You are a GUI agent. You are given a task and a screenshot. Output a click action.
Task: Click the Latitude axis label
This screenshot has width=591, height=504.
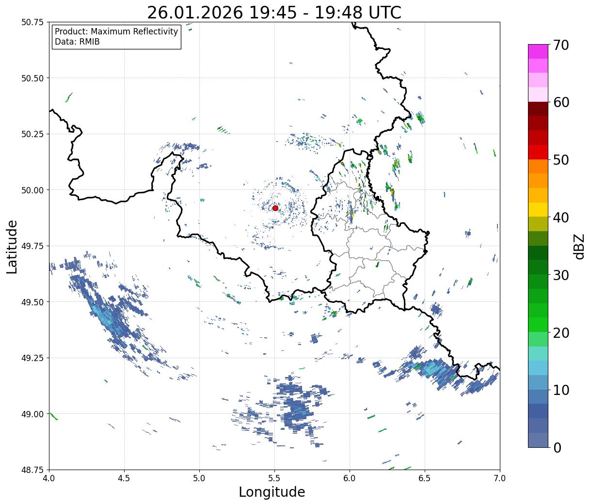[12, 246]
